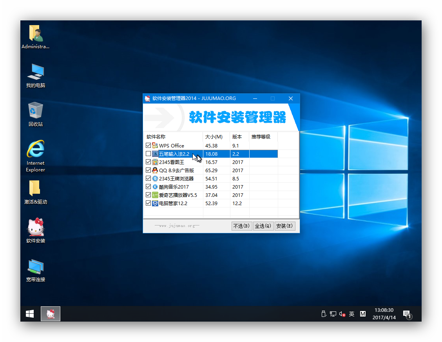Screen dimensions: 442x342
Task: Click the 酷狗音乐2017 icon in the list
Action: [x=155, y=186]
